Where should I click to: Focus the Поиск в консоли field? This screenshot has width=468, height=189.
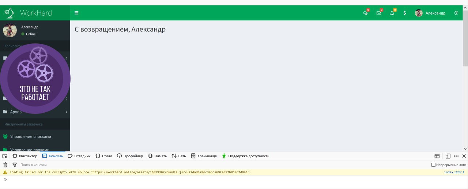click(x=223, y=165)
